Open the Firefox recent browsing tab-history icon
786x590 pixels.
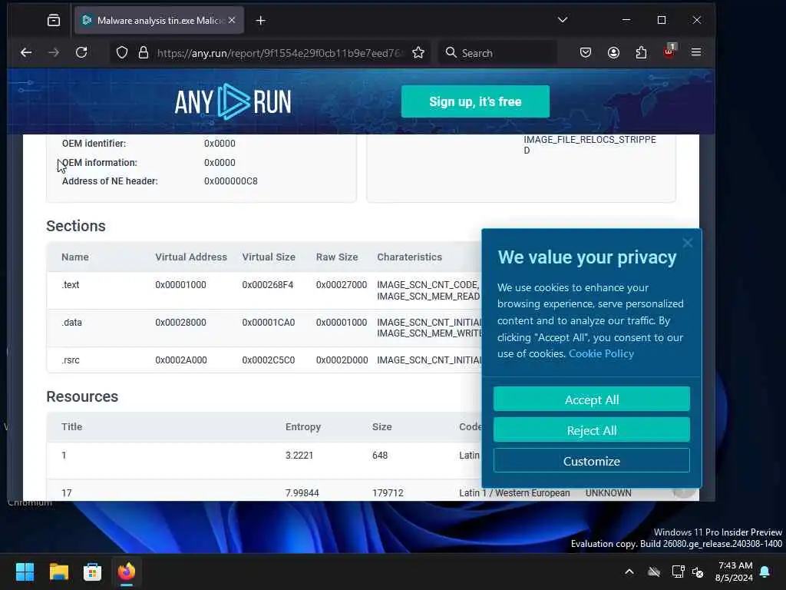(x=54, y=21)
